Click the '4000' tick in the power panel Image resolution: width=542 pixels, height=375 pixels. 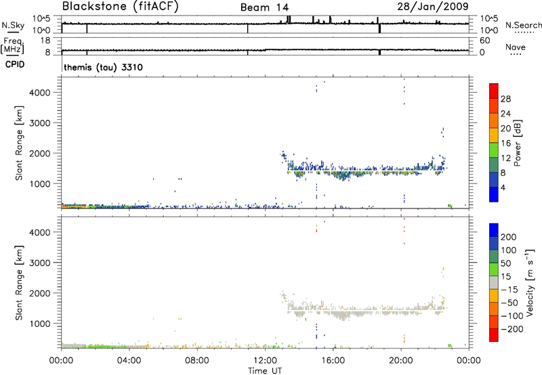[40, 93]
